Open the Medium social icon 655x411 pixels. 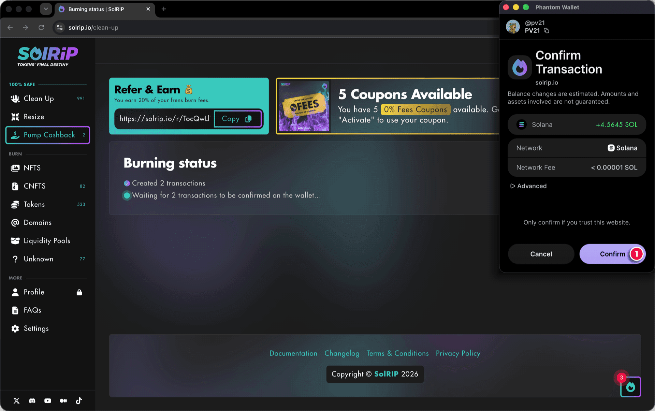pos(63,401)
